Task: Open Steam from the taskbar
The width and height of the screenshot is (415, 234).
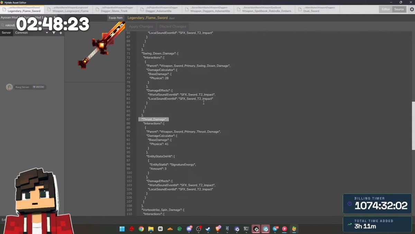Action: pos(208,228)
